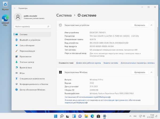Open Центр обновления Windows

[x=32, y=90]
